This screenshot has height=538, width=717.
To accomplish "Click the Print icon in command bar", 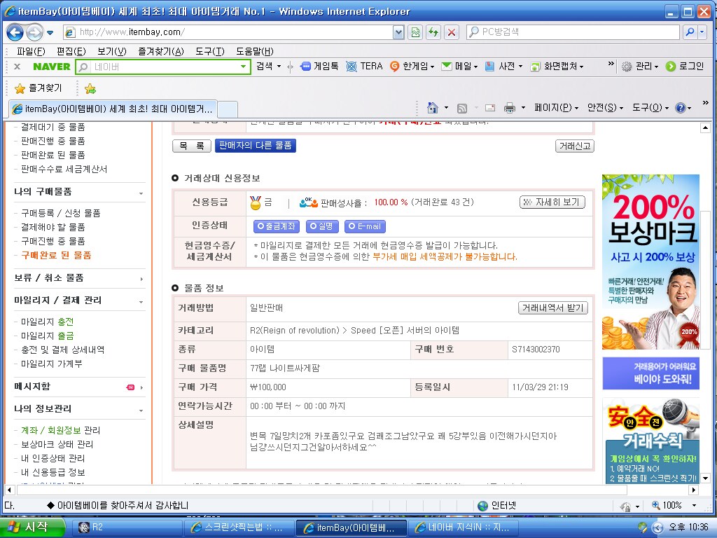I will point(510,108).
